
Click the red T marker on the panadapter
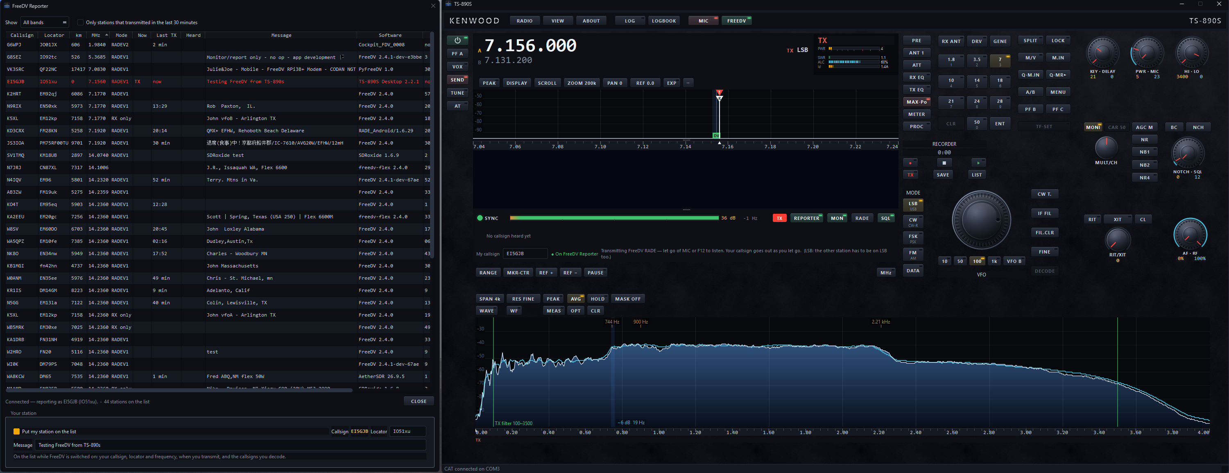pos(719,92)
